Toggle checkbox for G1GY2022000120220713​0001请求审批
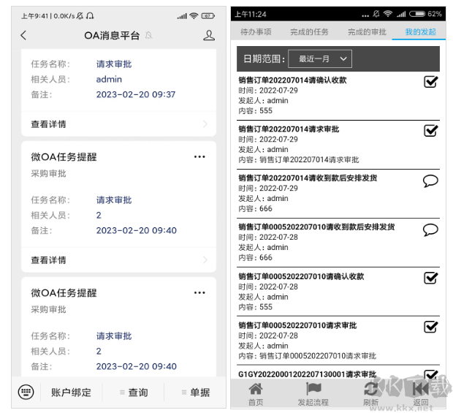 pyautogui.click(x=431, y=374)
